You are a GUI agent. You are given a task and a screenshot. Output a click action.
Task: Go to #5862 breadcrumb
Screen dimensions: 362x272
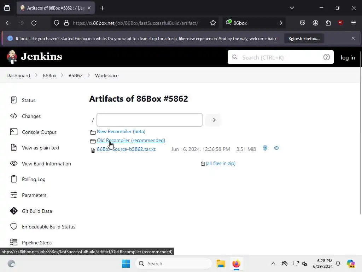pos(76,75)
